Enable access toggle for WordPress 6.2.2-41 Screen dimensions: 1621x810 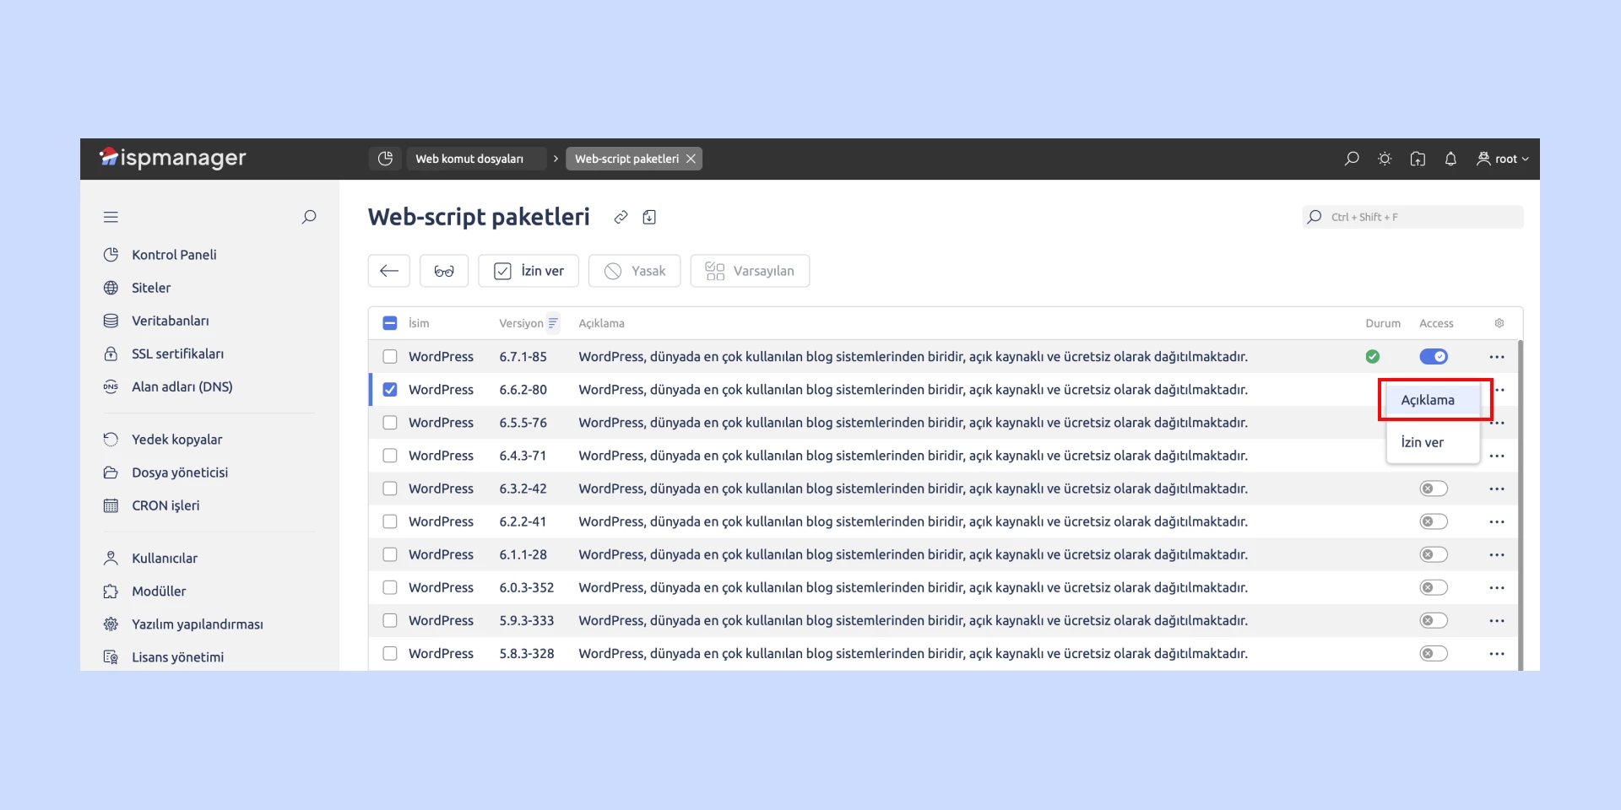pos(1434,521)
